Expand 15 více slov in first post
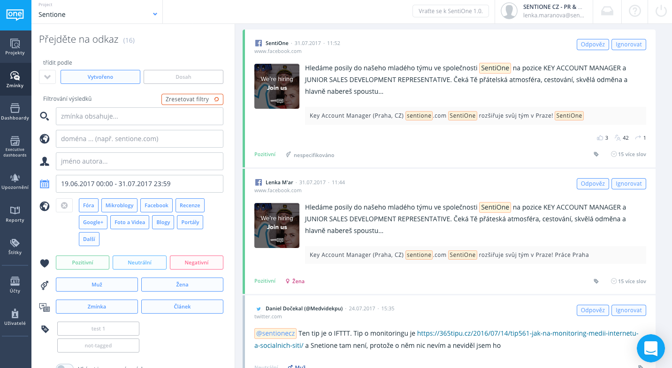The height and width of the screenshot is (368, 672). (x=628, y=154)
